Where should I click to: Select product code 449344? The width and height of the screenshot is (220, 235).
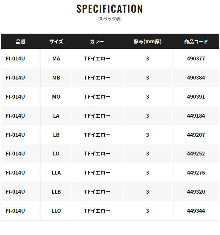coord(196,210)
